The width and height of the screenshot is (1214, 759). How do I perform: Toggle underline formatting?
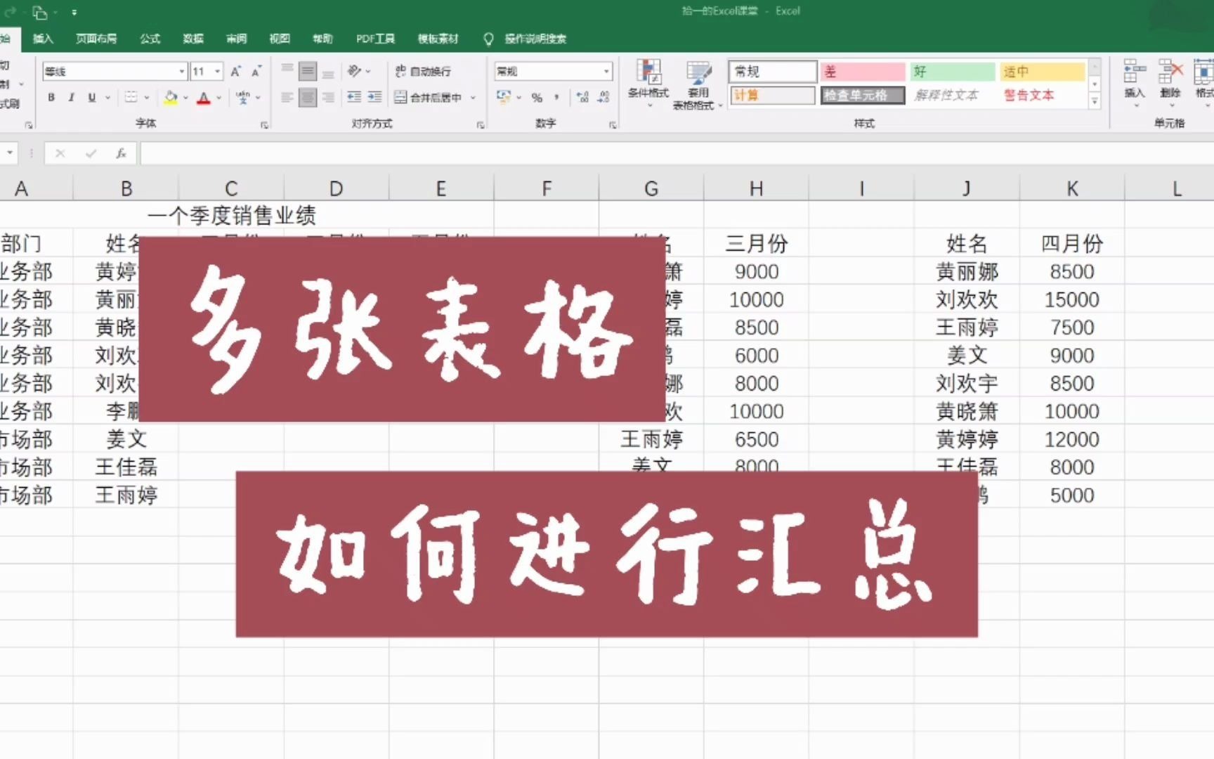[91, 97]
